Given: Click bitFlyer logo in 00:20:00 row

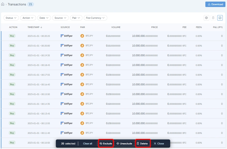Looking at the screenshot, I should (x=67, y=46).
